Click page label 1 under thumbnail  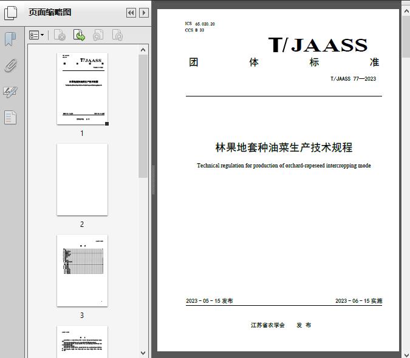[x=82, y=133]
